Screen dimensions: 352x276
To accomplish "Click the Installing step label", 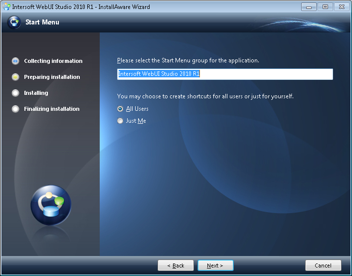I will [x=36, y=93].
